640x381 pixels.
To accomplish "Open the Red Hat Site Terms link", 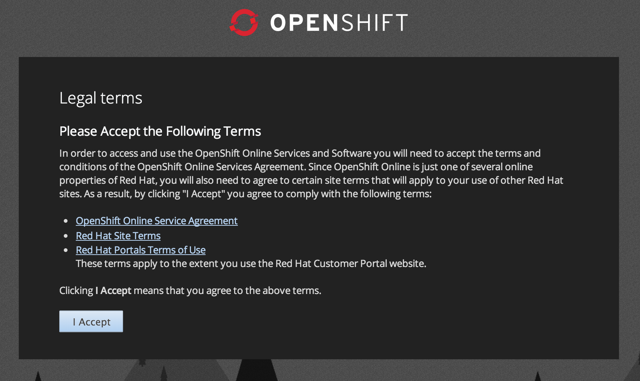I will click(x=118, y=236).
